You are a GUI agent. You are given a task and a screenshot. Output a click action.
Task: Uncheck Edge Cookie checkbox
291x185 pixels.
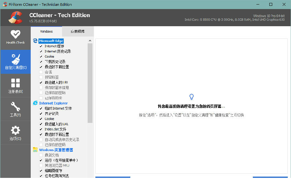point(41,56)
